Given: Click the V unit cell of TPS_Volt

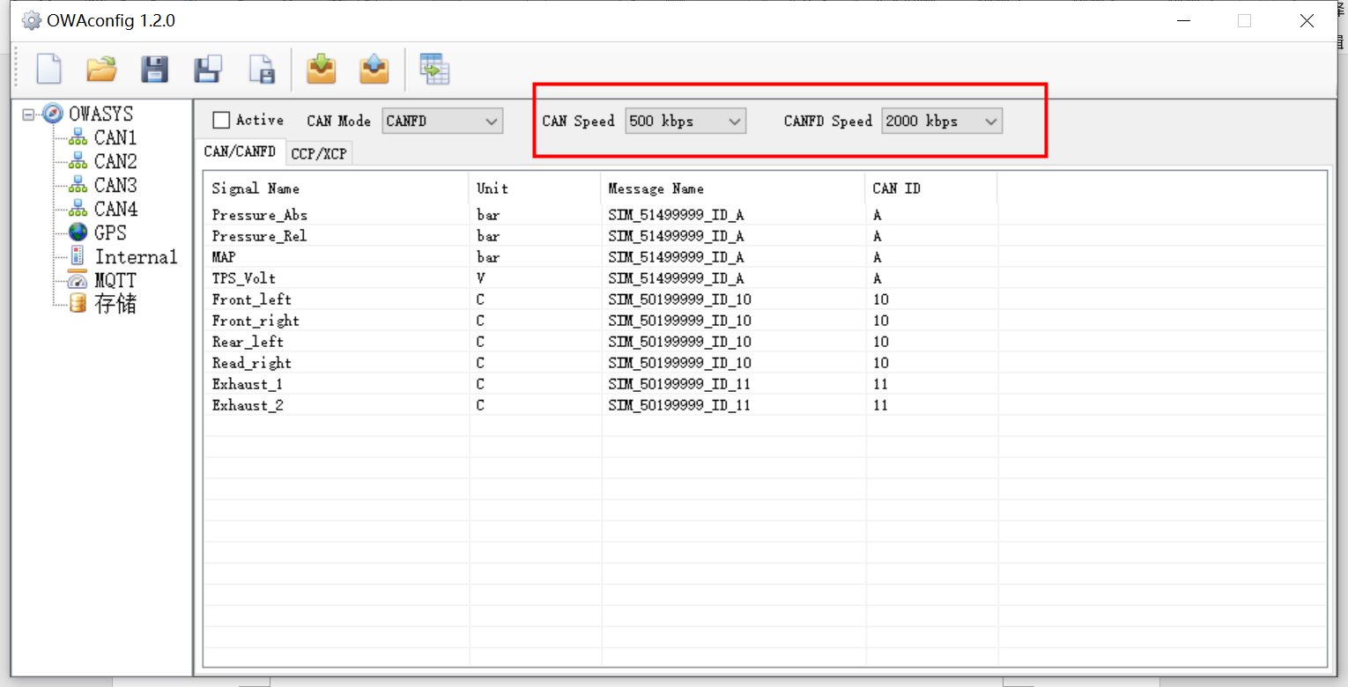Looking at the screenshot, I should click(535, 278).
